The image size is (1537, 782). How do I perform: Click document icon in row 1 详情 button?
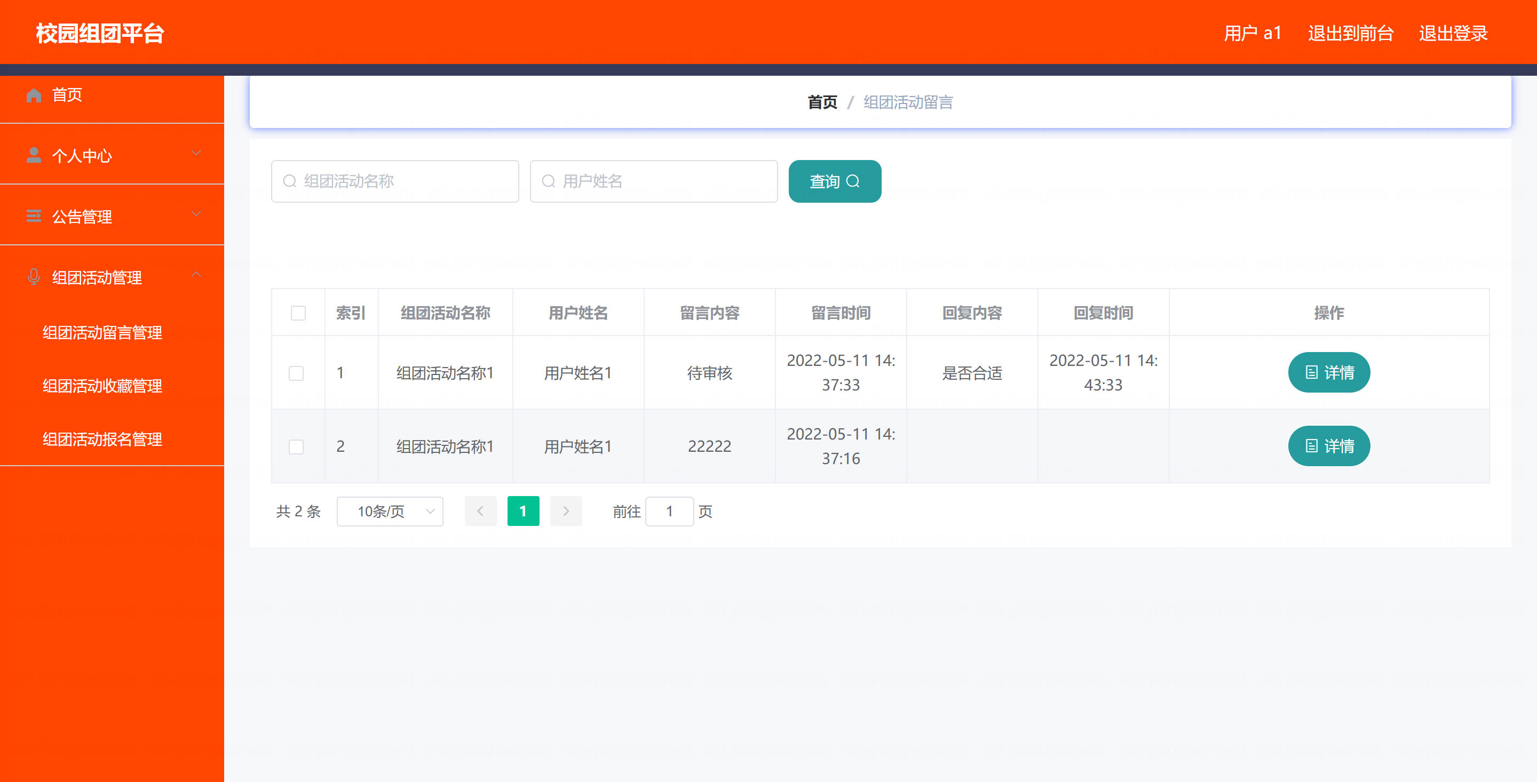1311,373
